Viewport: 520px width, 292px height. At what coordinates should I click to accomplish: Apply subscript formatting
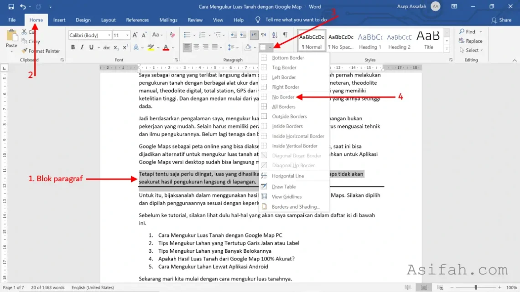coord(116,48)
